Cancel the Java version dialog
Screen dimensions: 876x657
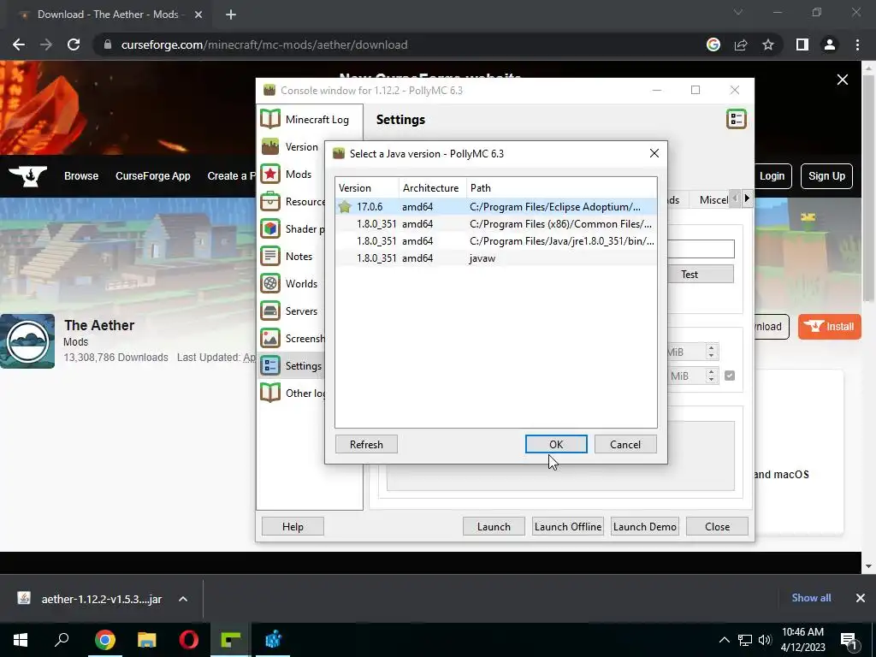tap(625, 445)
